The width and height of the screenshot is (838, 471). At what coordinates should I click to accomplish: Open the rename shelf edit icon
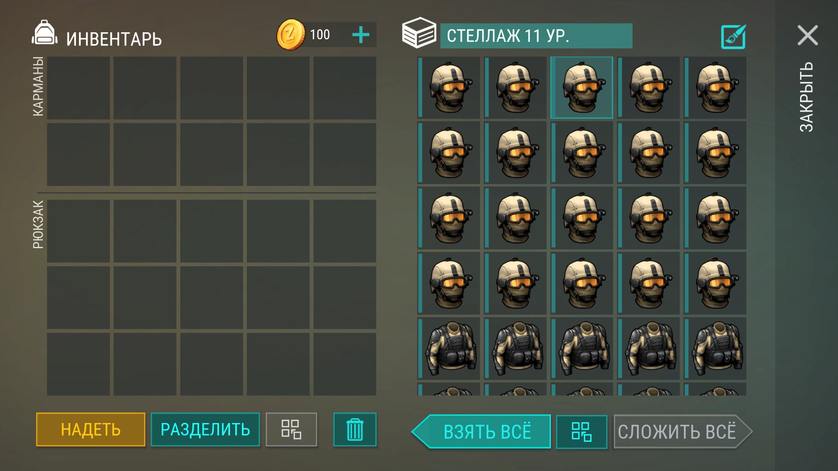733,37
